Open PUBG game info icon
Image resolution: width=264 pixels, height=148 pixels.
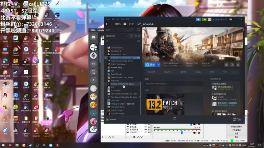[232, 64]
